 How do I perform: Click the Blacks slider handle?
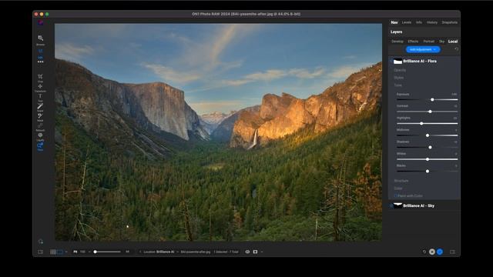point(428,171)
